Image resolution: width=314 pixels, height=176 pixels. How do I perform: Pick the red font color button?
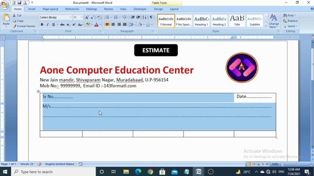96,24
